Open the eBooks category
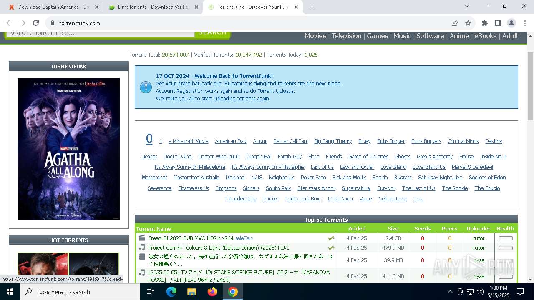Viewport: 534px width, 300px height. pos(486,36)
